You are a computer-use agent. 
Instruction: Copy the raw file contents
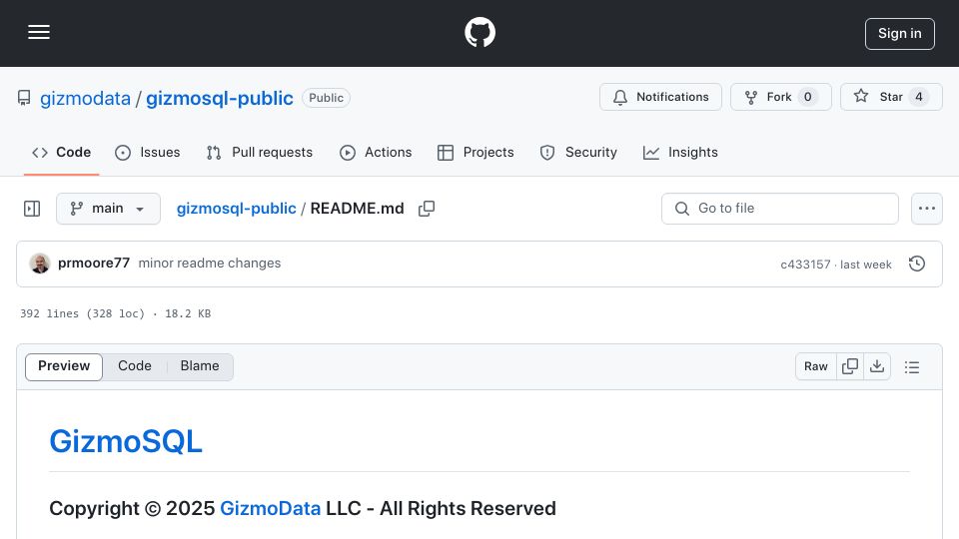click(850, 366)
